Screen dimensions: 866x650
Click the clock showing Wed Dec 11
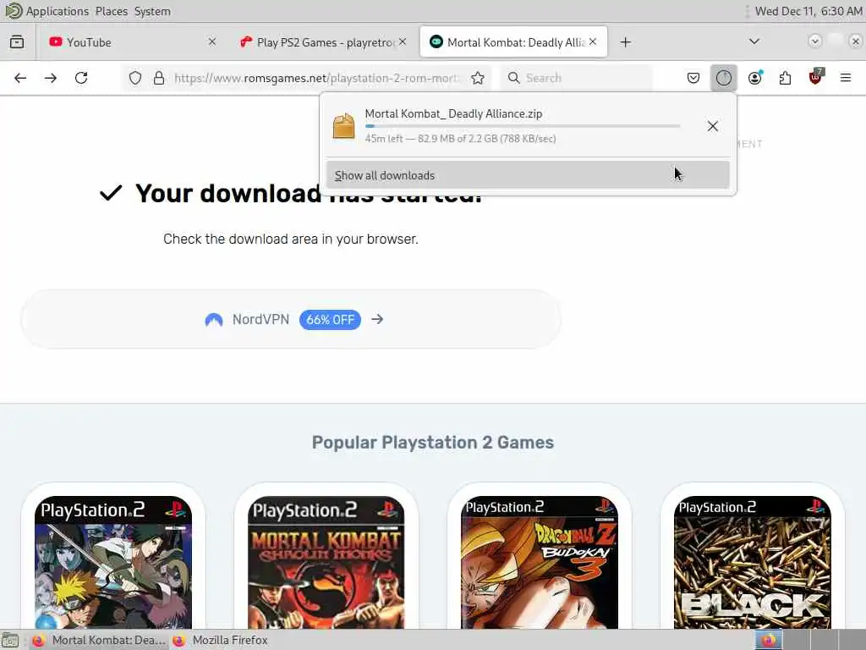[808, 11]
